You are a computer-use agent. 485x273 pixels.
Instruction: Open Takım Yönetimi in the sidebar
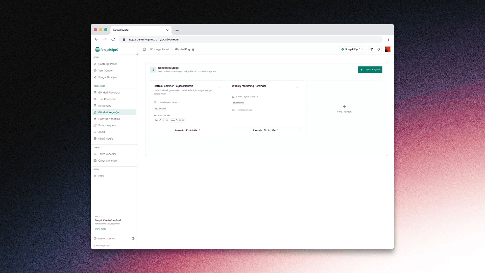[114, 154]
